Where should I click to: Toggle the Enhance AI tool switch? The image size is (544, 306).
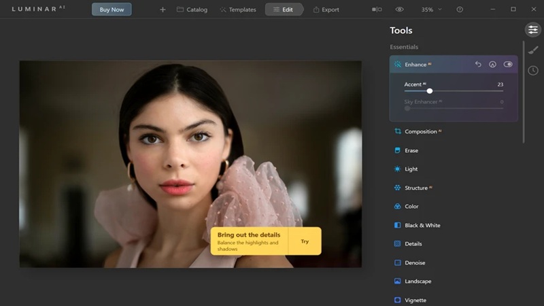pos(508,65)
